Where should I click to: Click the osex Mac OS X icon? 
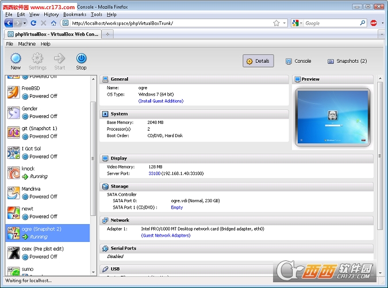(13, 253)
